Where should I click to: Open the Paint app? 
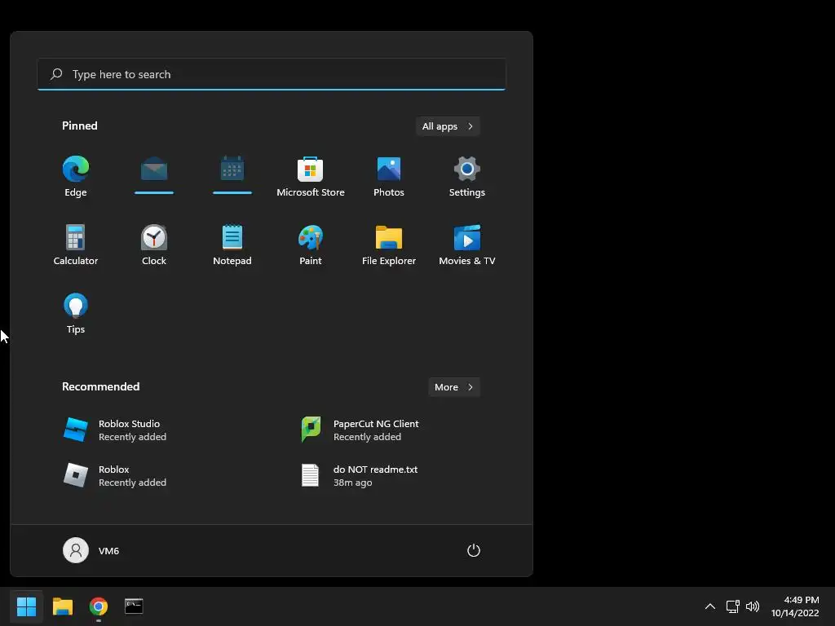click(311, 245)
